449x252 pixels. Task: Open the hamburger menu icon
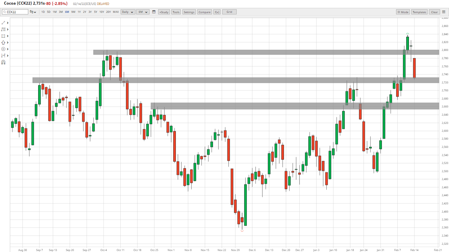click(x=443, y=12)
